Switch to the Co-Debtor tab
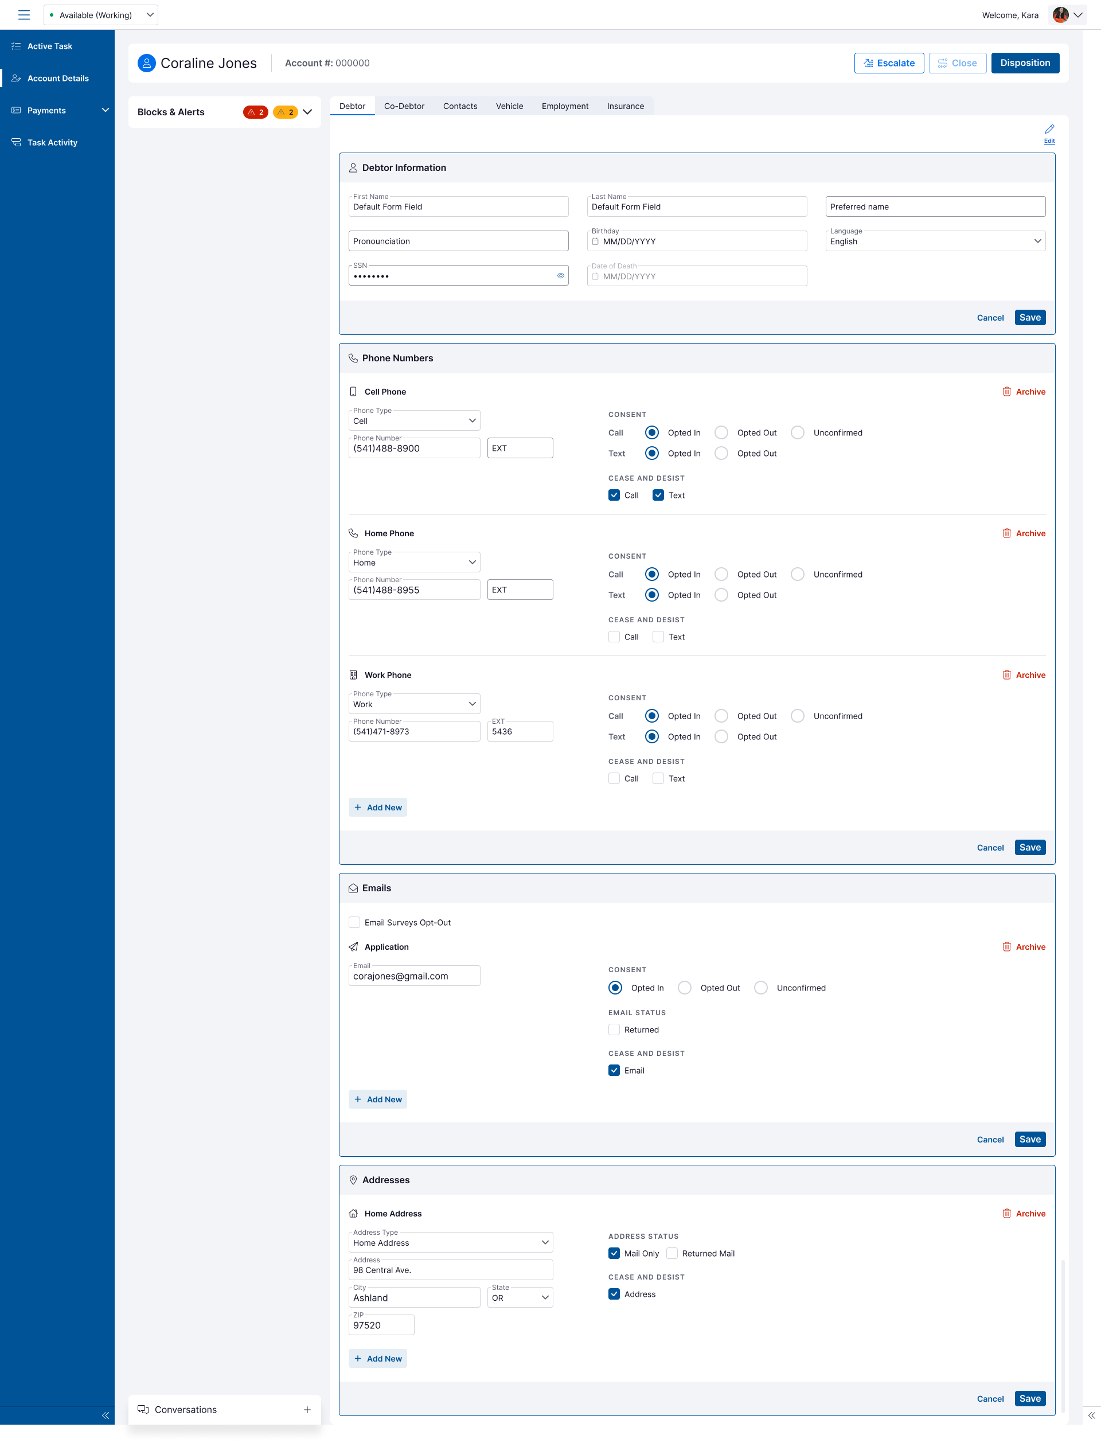Viewport: 1101px width, 1443px height. tap(404, 106)
